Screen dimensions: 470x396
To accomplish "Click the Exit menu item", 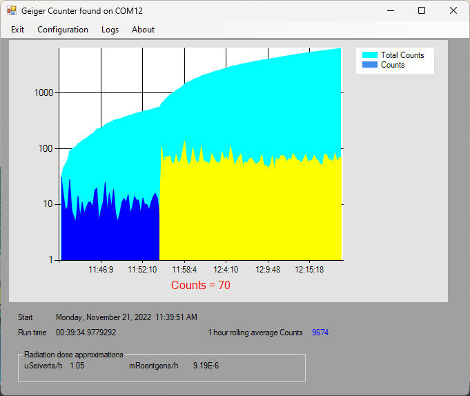I will [x=18, y=30].
